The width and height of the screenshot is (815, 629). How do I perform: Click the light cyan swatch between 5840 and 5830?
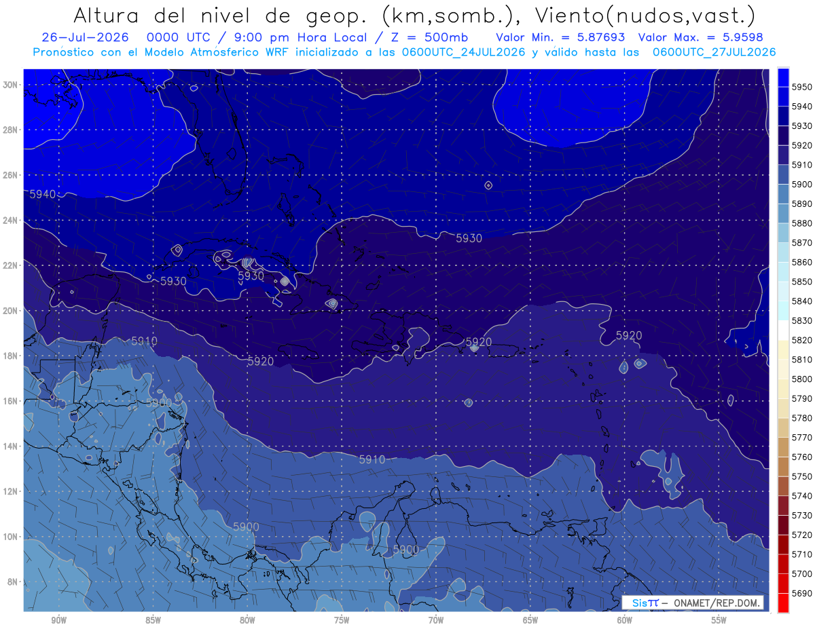pos(784,311)
